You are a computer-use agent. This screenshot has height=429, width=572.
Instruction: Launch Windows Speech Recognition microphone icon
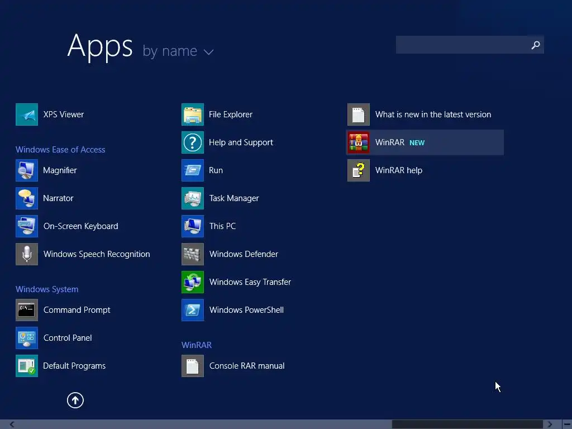coord(27,254)
